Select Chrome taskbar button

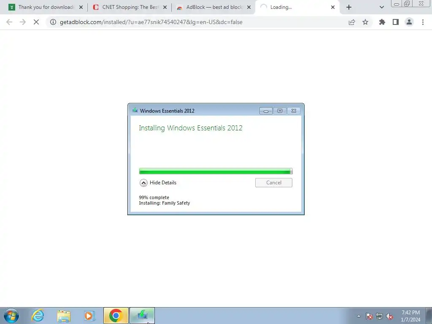tap(116, 316)
